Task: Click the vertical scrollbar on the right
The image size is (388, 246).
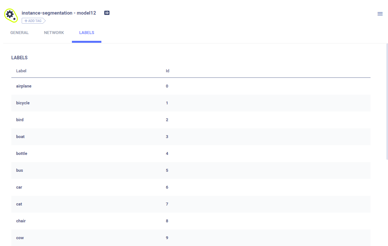Action: click(387, 101)
